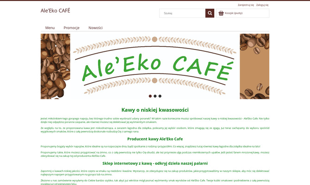Open the Koszyk (pusty) cart box
310x185 pixels.
[242, 13]
